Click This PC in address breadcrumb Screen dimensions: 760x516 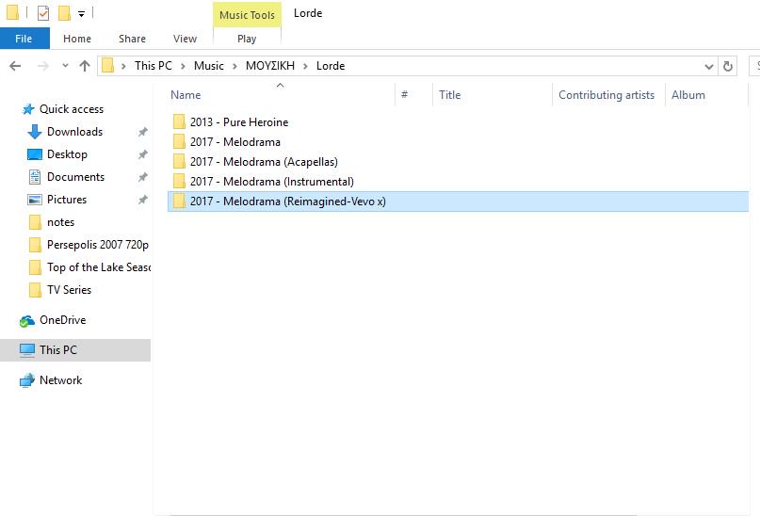[154, 66]
